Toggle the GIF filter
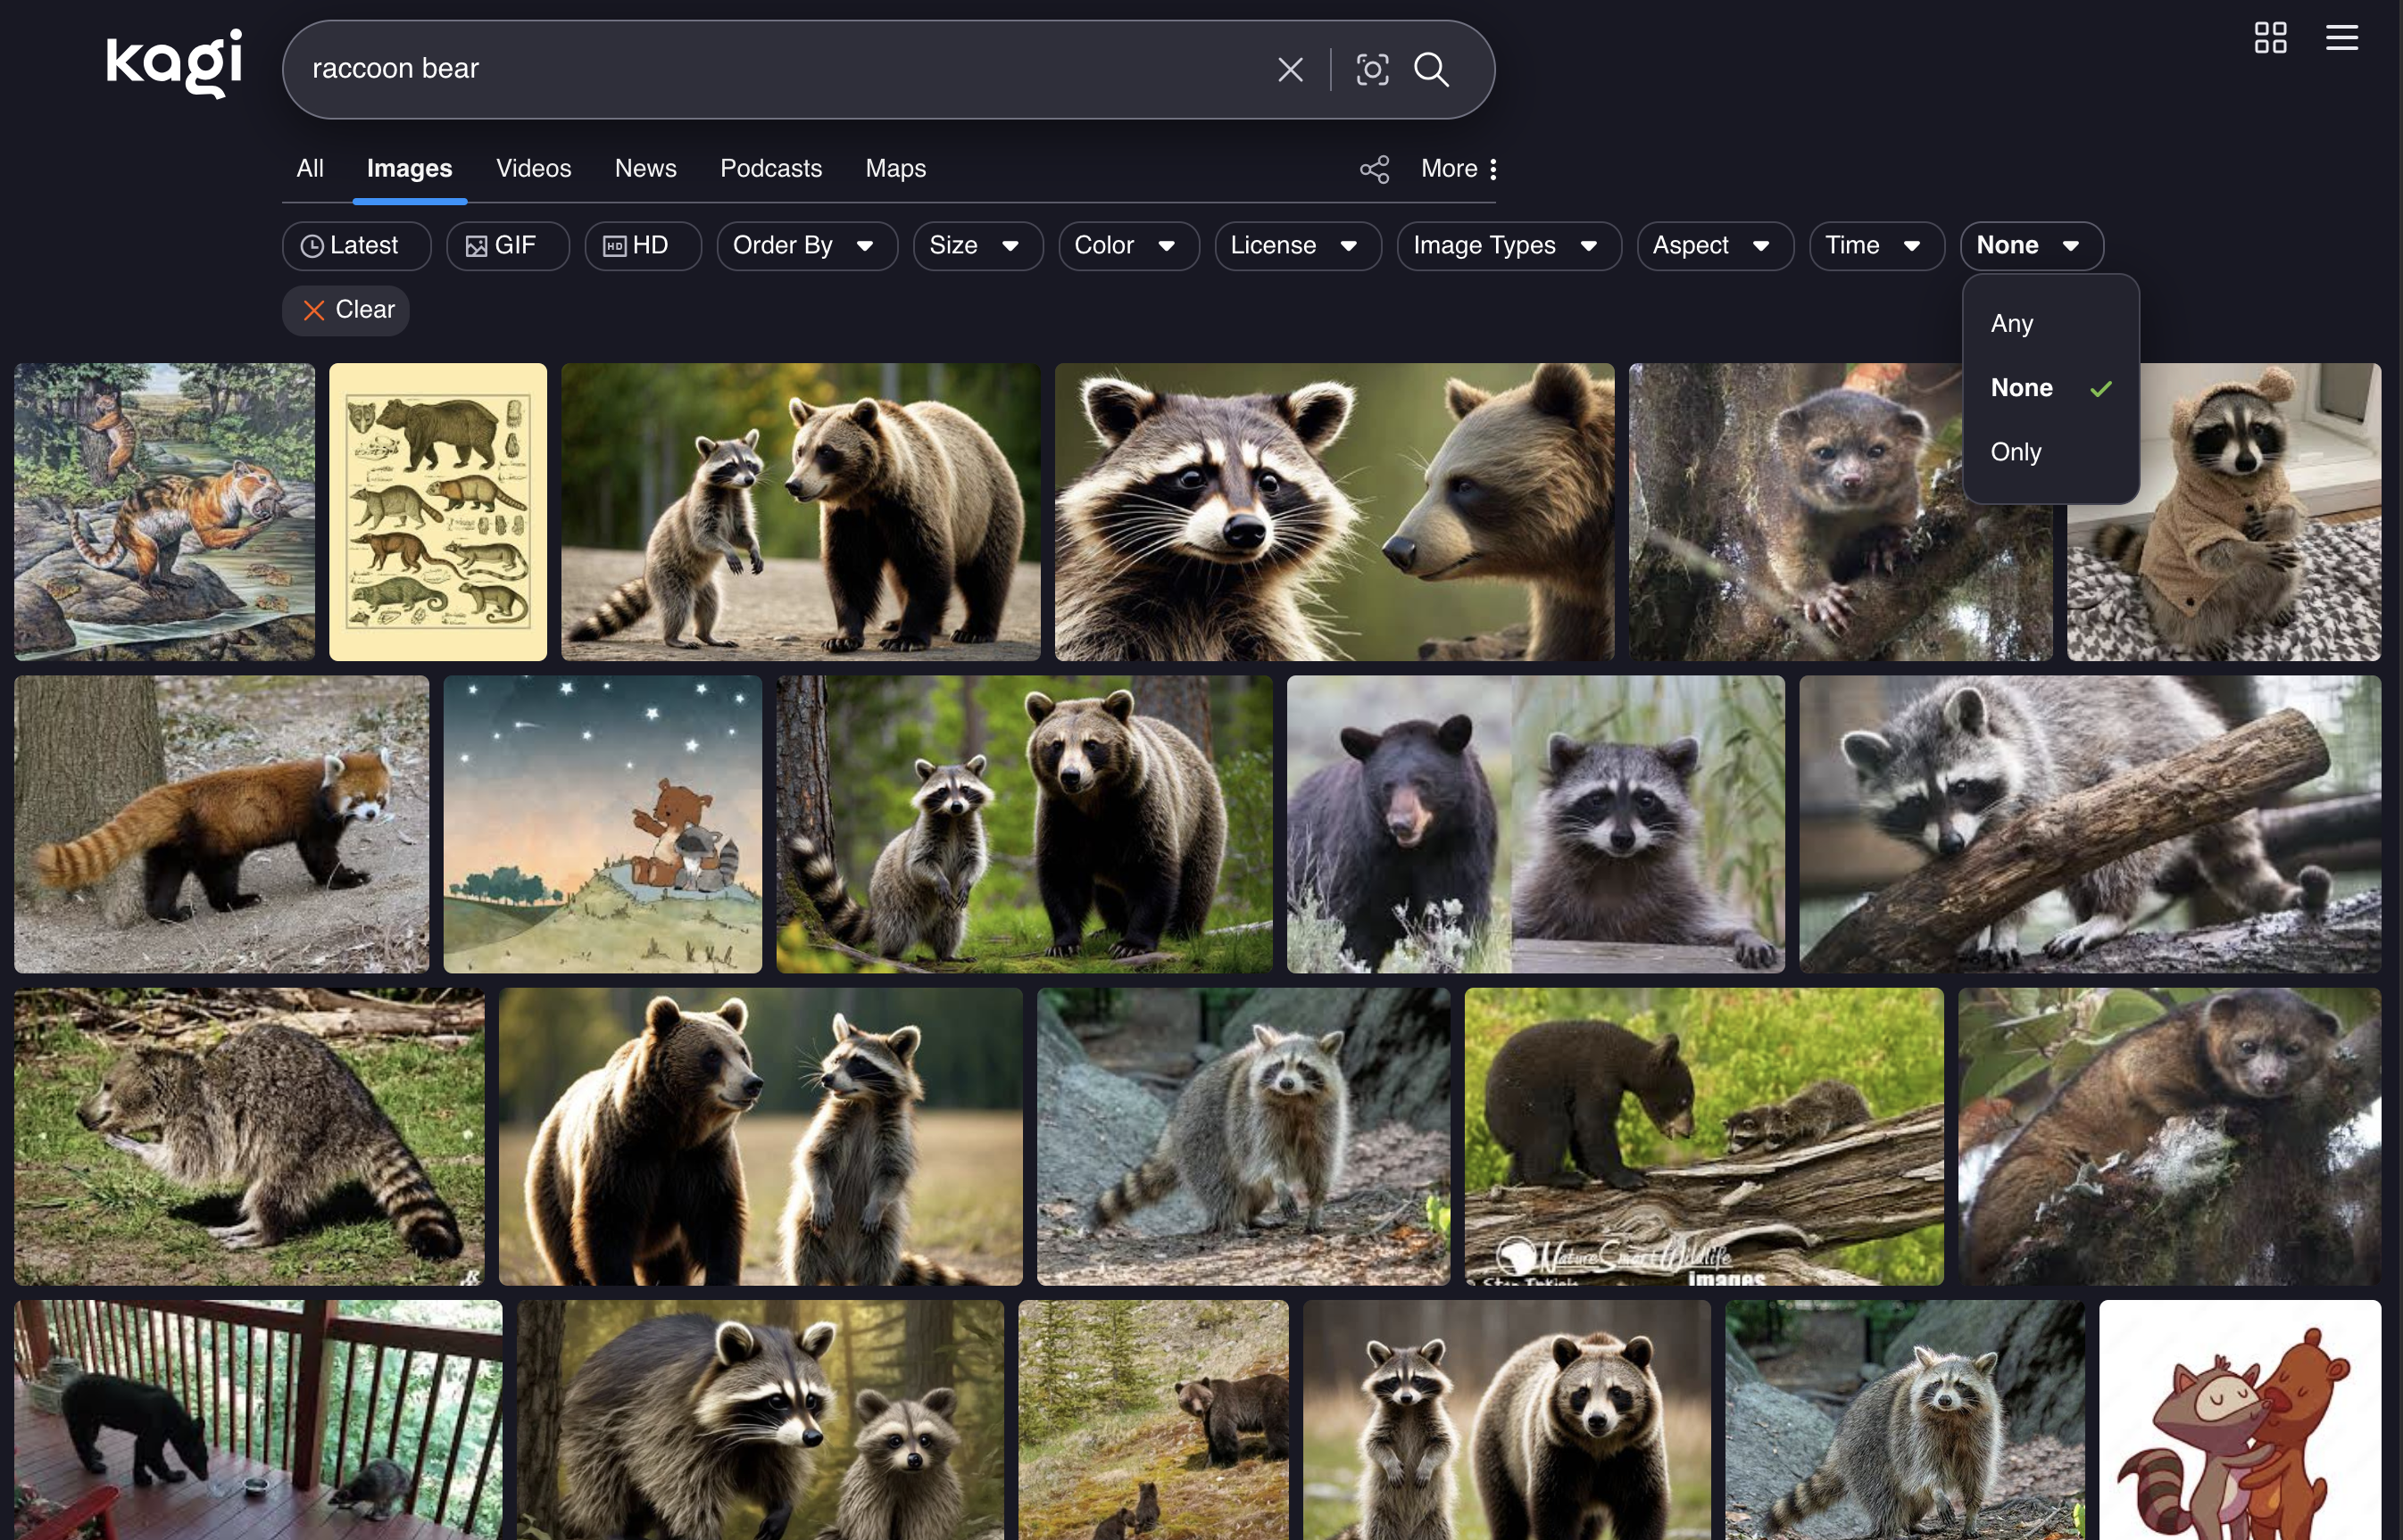This screenshot has height=1540, width=2403. (507, 246)
